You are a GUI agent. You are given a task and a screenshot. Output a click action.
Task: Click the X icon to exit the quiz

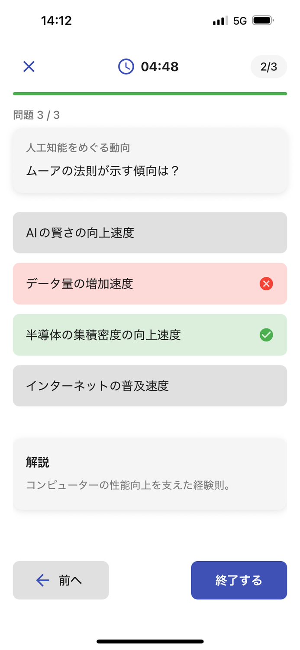[x=29, y=66]
